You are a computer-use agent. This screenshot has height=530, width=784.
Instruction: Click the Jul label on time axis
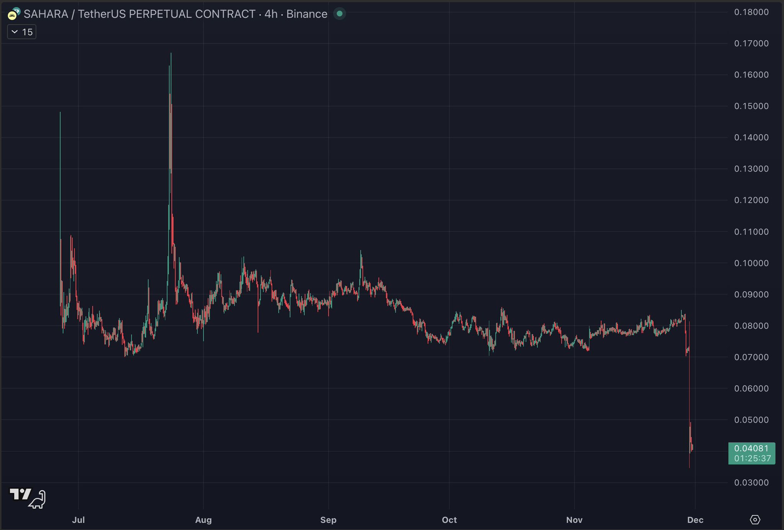click(x=78, y=520)
